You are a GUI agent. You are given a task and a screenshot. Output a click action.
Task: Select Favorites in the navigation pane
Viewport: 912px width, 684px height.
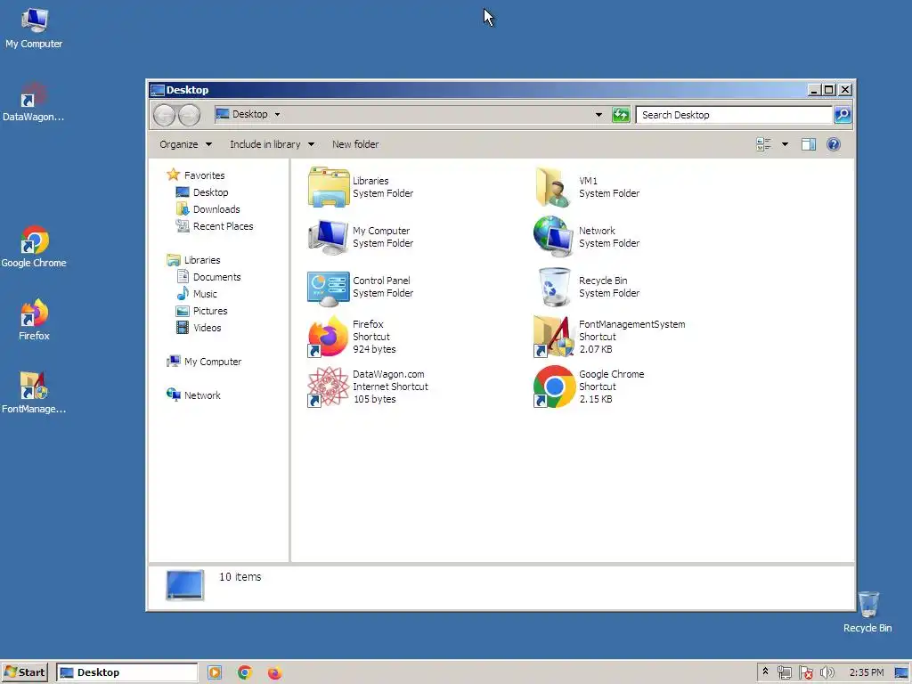[x=195, y=175]
